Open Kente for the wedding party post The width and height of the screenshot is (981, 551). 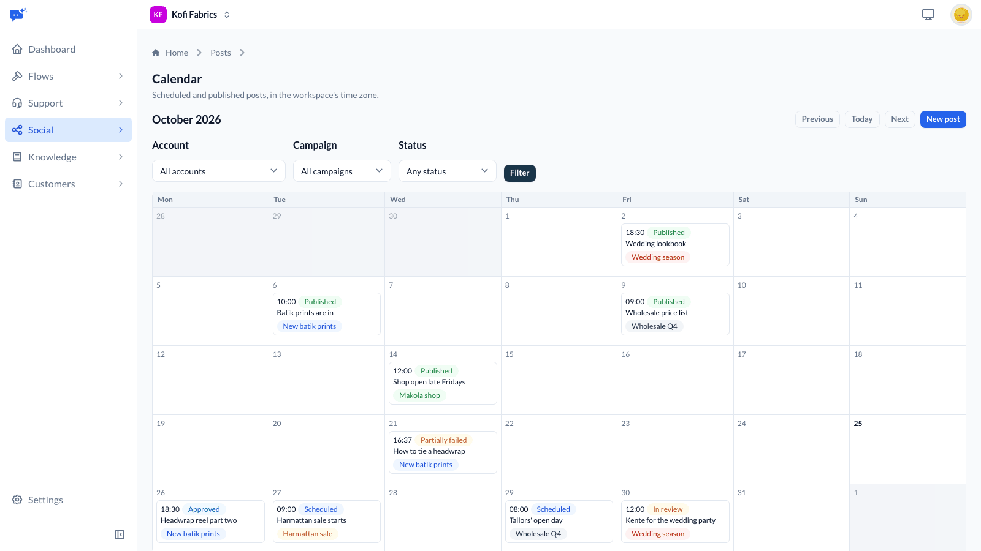(x=675, y=522)
